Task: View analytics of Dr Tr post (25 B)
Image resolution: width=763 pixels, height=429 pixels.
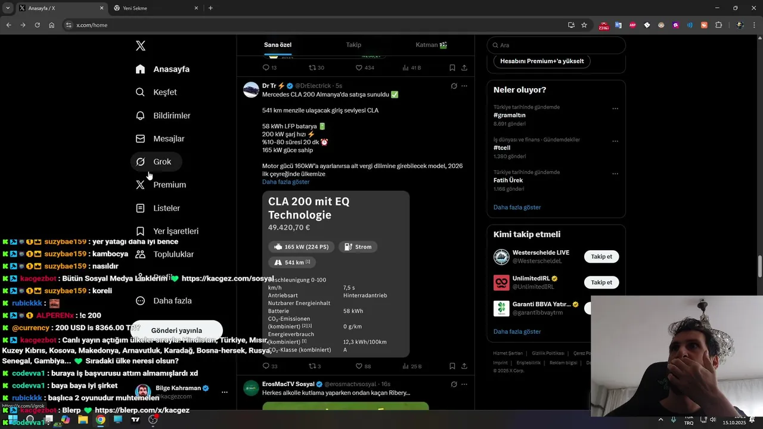Action: click(412, 366)
